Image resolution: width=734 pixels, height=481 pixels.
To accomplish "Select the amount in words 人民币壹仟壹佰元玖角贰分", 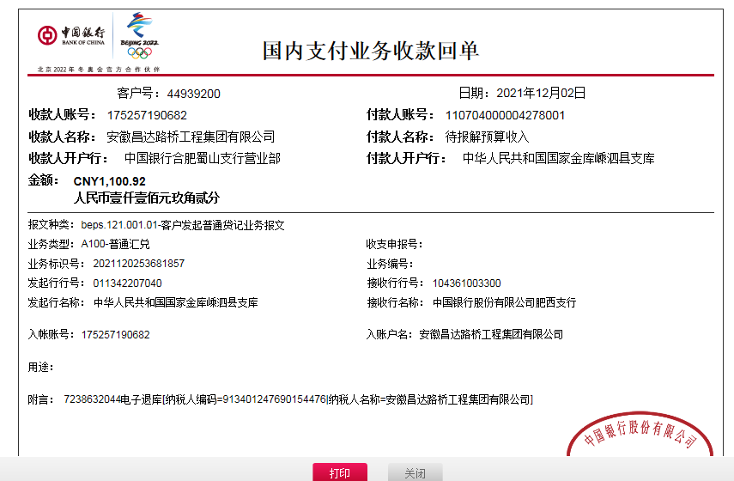I will click(140, 198).
